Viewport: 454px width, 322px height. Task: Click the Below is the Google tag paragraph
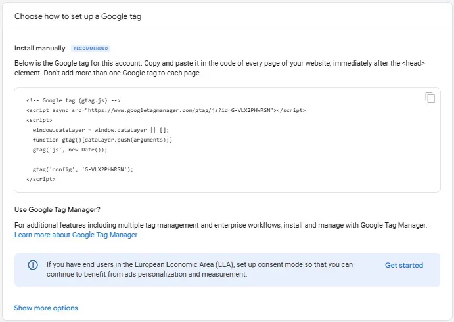pyautogui.click(x=219, y=68)
